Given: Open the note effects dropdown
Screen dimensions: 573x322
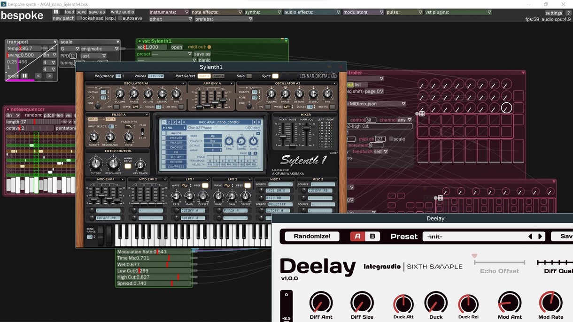Looking at the screenshot, I should point(217,12).
